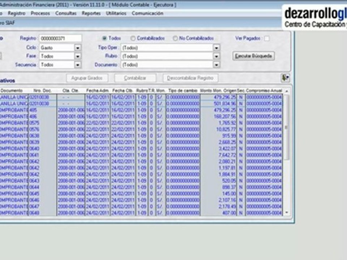
Task: Select the No Contabilizados radio button
Action: pyautogui.click(x=175, y=39)
